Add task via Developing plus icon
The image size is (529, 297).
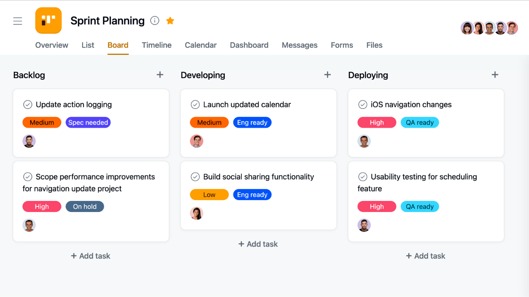327,75
